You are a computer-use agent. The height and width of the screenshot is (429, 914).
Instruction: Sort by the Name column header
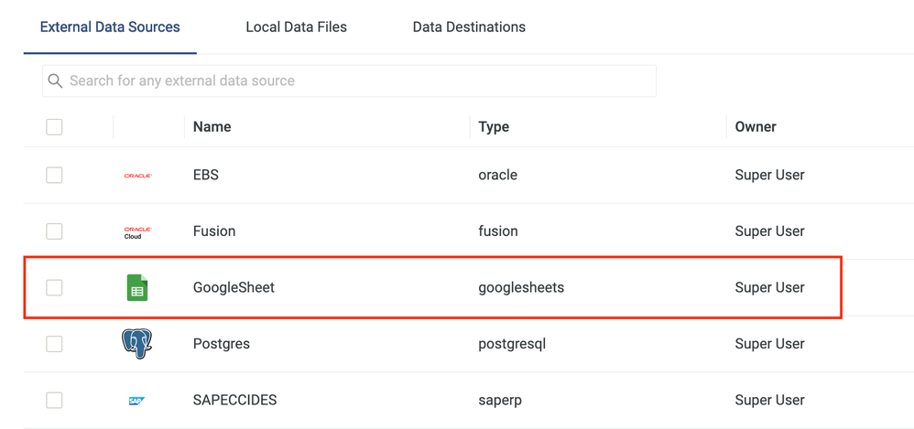212,127
